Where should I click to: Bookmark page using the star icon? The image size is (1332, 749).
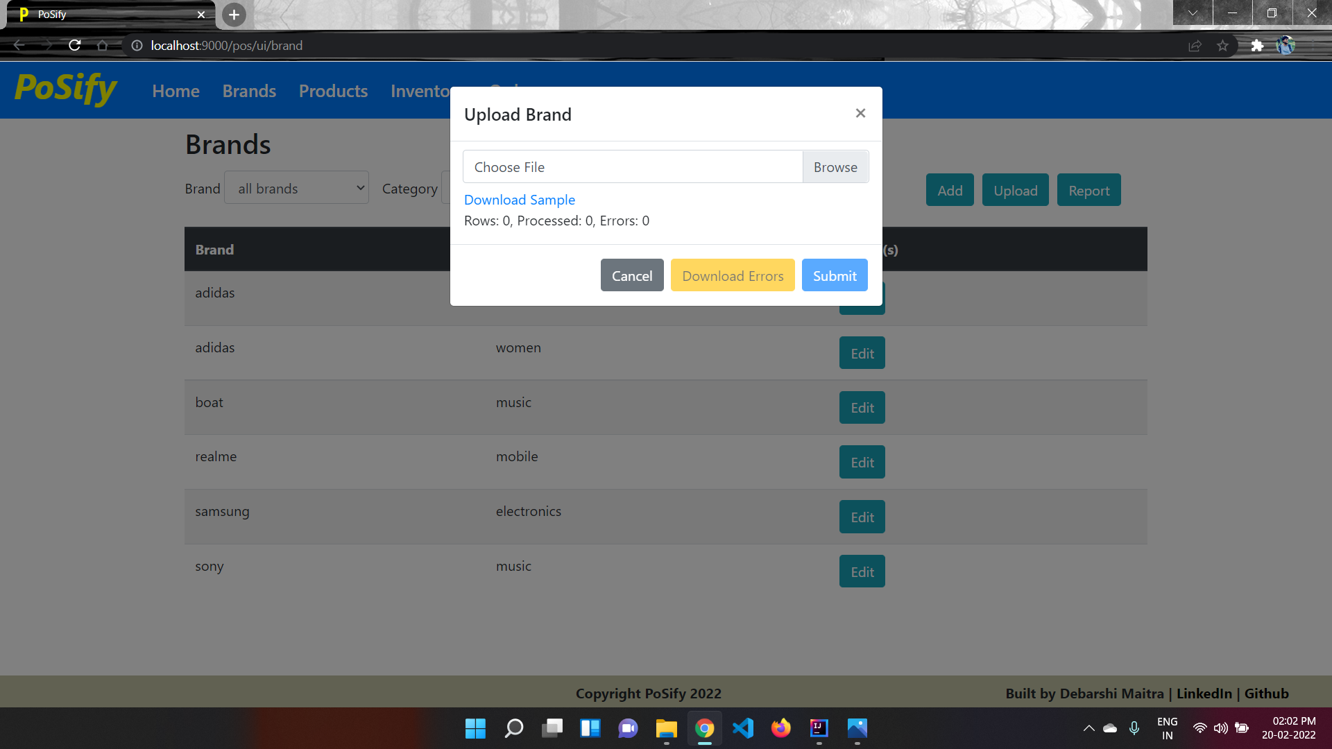pos(1222,46)
